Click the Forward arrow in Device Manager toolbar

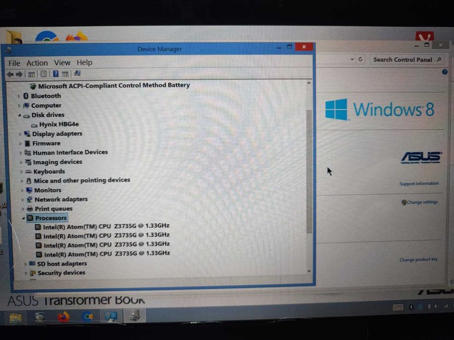click(19, 74)
